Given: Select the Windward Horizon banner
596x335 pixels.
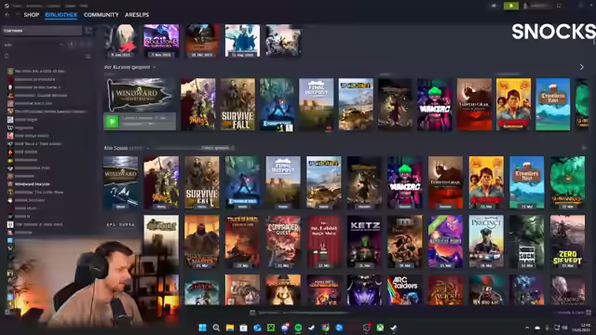Looking at the screenshot, I should 140,95.
